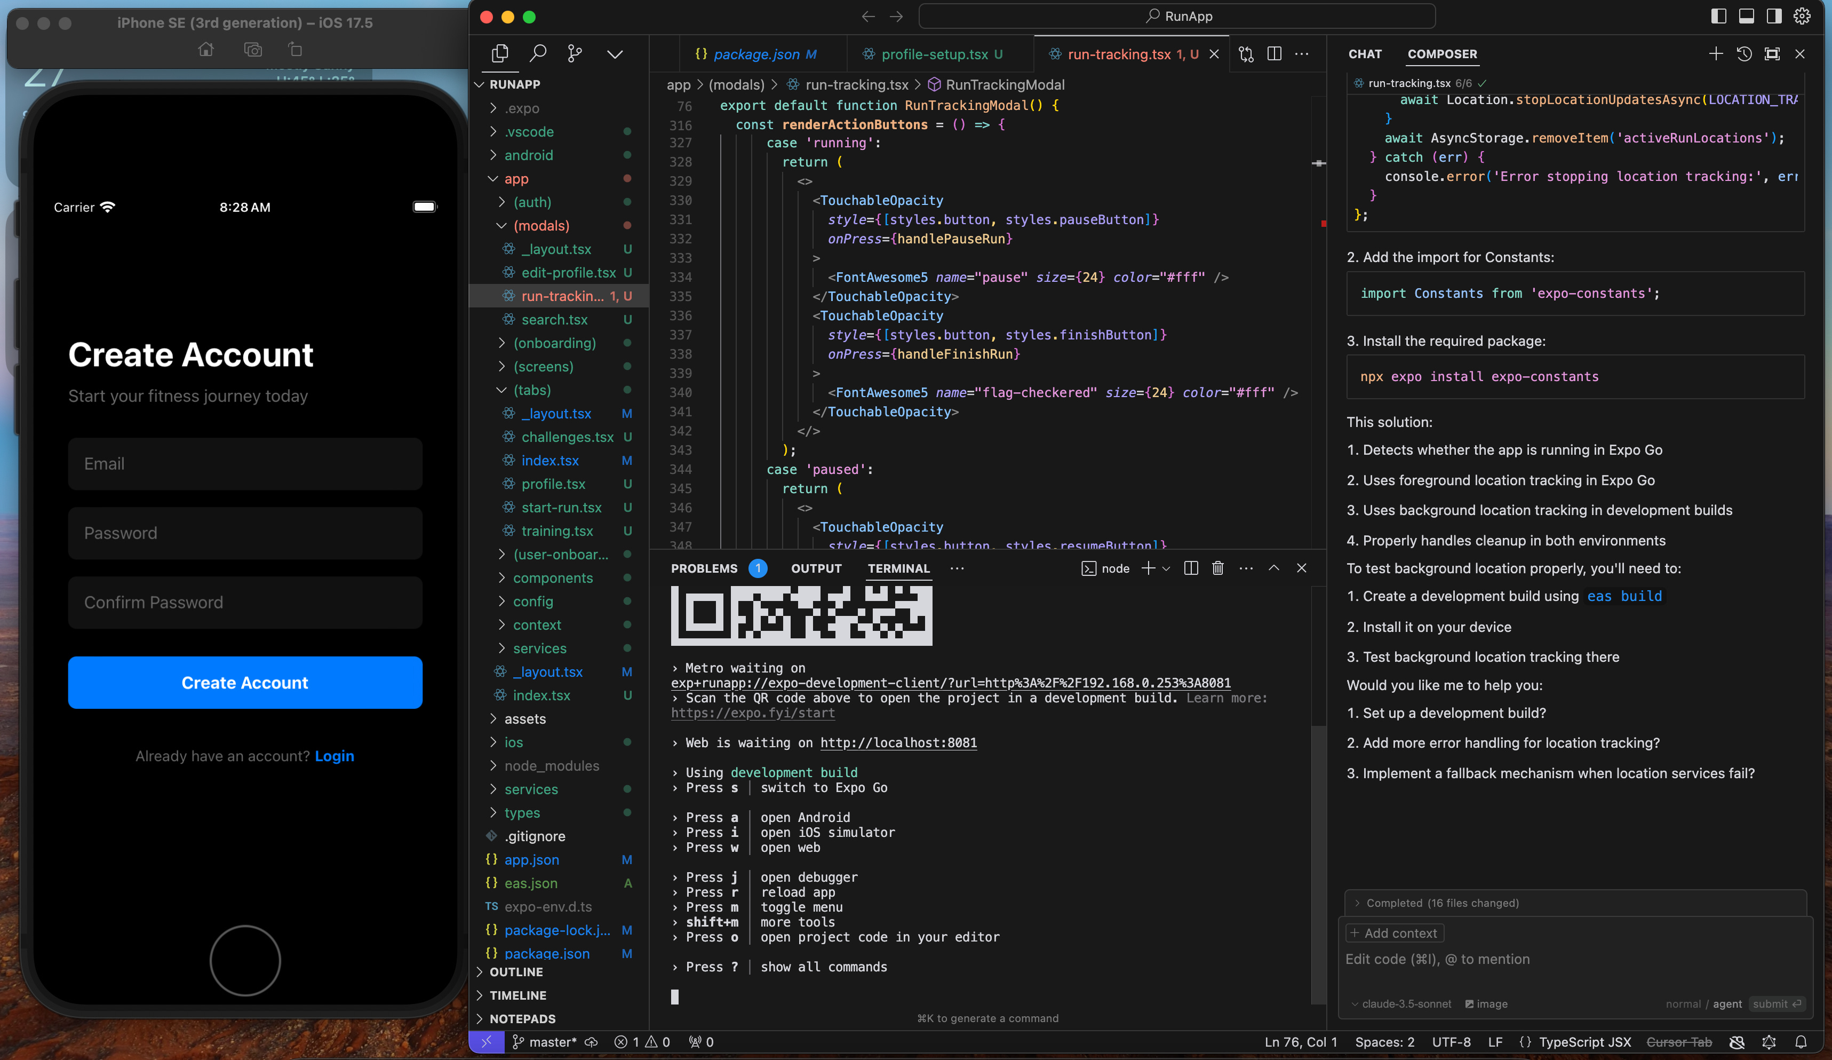Kill terminal with the trash icon
The image size is (1832, 1060).
pos(1218,568)
